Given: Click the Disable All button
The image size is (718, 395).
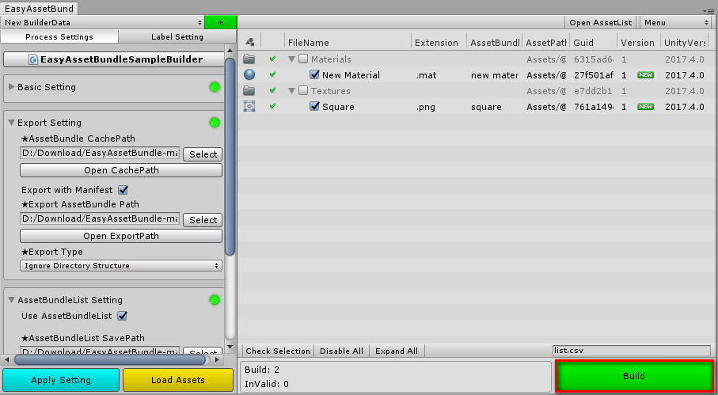Looking at the screenshot, I should (x=342, y=351).
